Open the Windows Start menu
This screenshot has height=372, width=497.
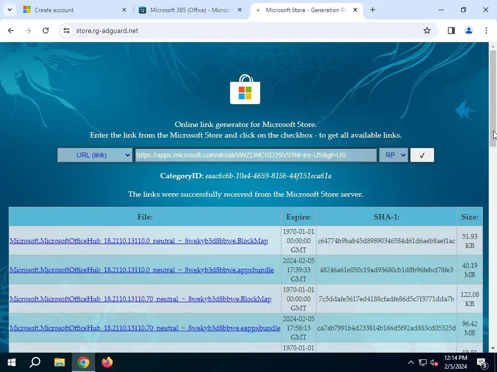(x=12, y=362)
